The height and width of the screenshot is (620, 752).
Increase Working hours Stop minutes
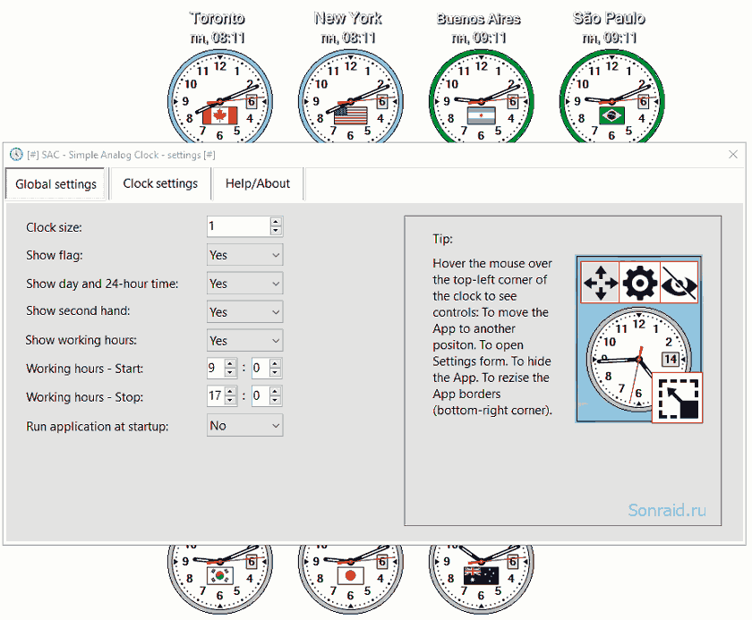coord(276,392)
